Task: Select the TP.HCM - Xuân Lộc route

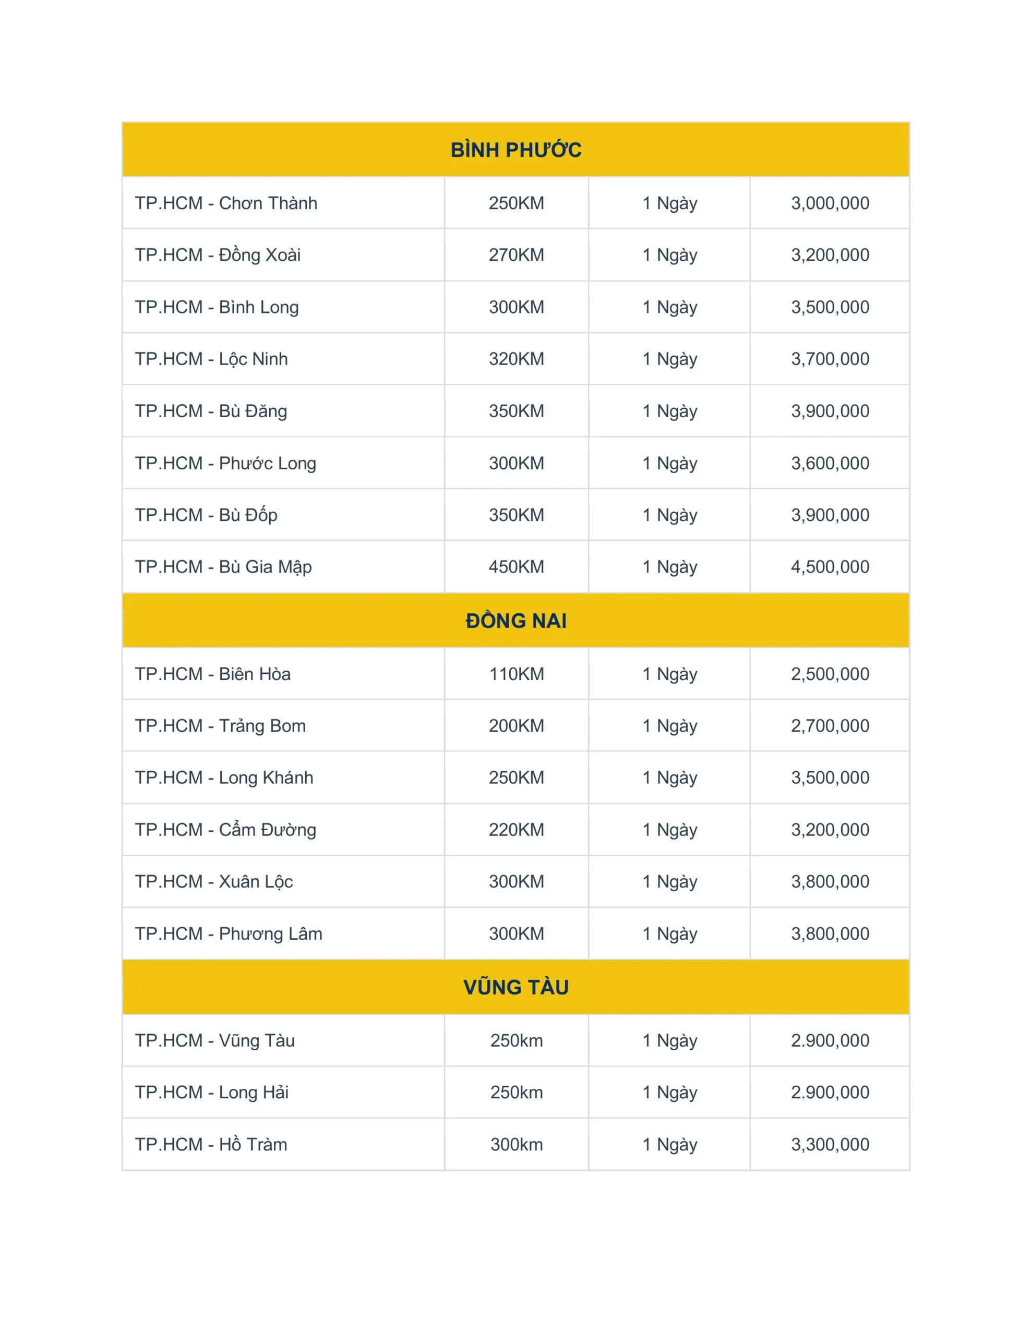Action: click(213, 881)
